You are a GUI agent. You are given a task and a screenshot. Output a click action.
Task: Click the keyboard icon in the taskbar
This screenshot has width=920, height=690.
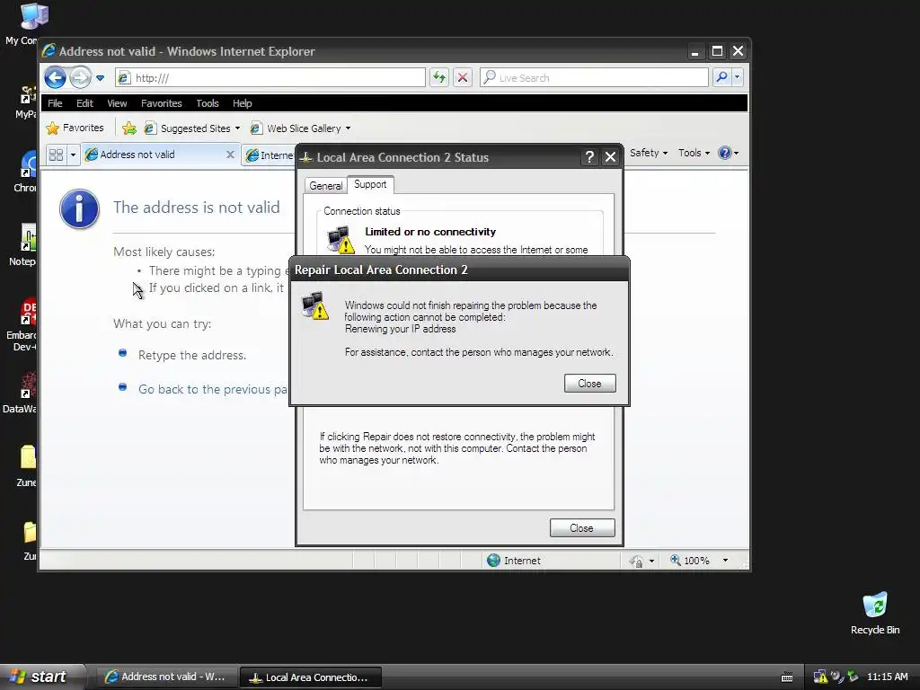787,677
